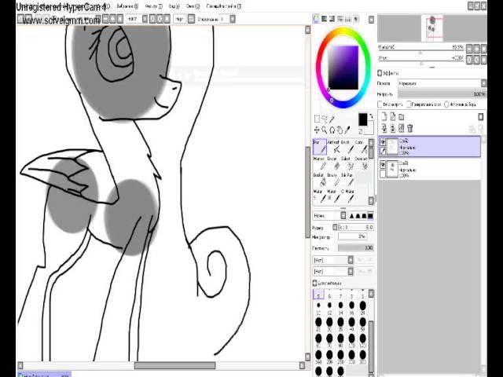Select the Binary pen tool
The image size is (503, 377).
click(x=333, y=180)
